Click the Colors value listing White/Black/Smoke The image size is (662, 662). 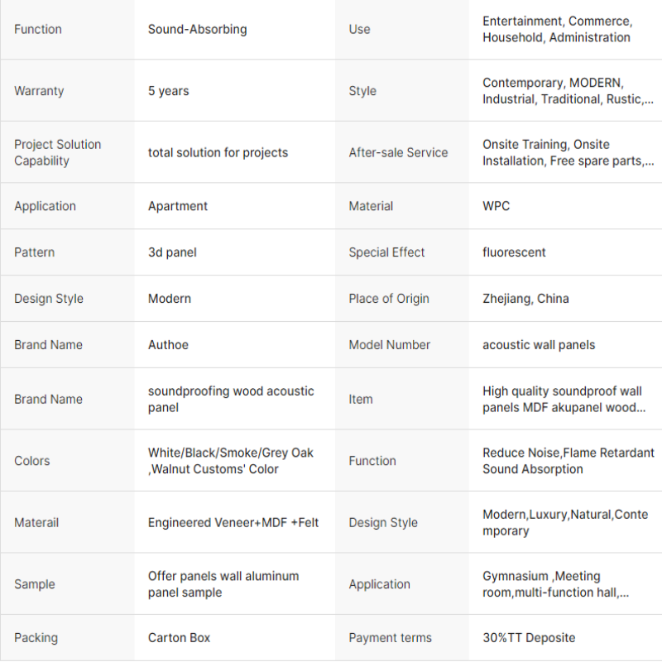click(230, 461)
